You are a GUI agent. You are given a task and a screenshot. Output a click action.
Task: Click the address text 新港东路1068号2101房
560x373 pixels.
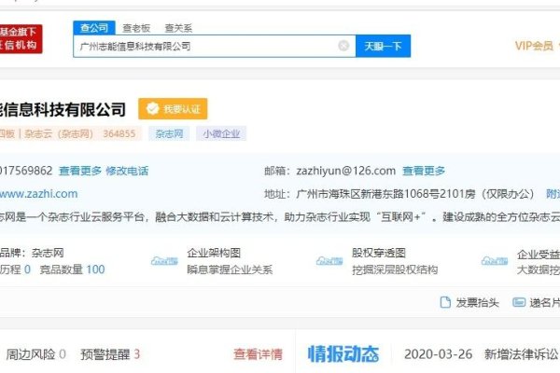(x=418, y=194)
